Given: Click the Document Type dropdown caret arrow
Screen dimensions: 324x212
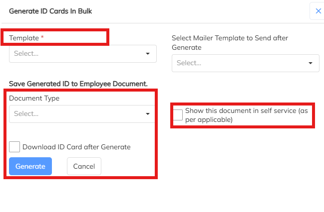Looking at the screenshot, I should pos(148,114).
